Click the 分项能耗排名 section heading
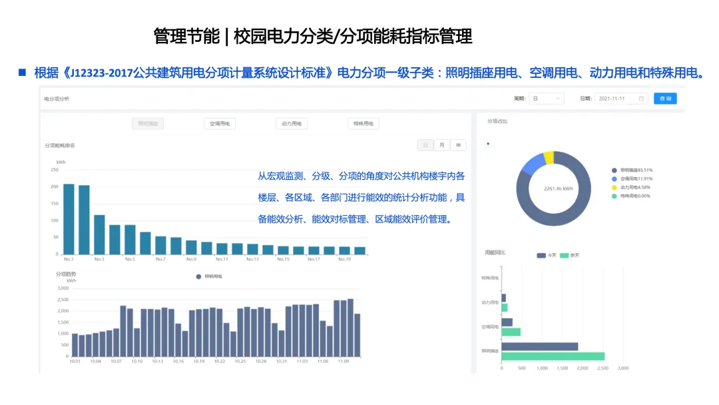 pos(60,145)
